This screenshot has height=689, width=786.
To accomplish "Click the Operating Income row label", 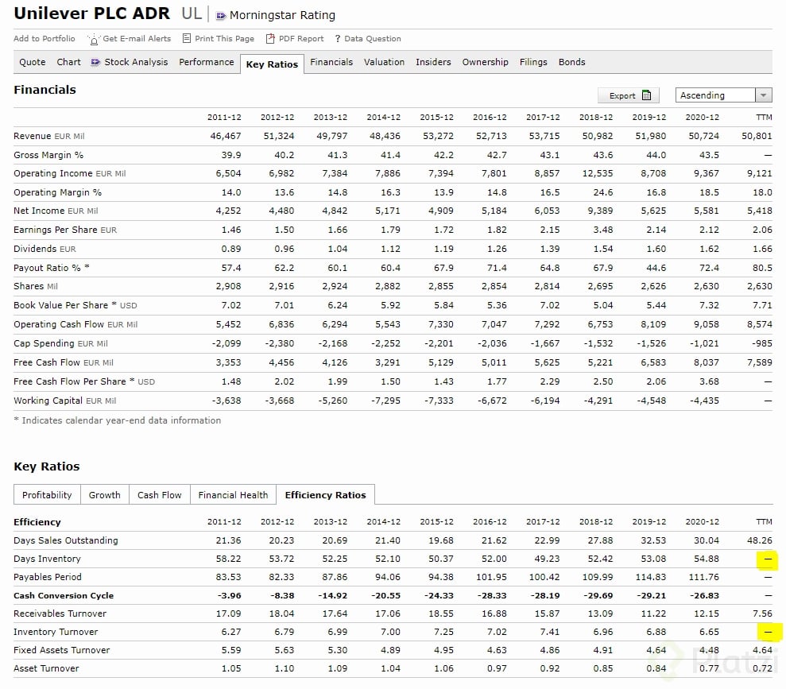I will [70, 173].
